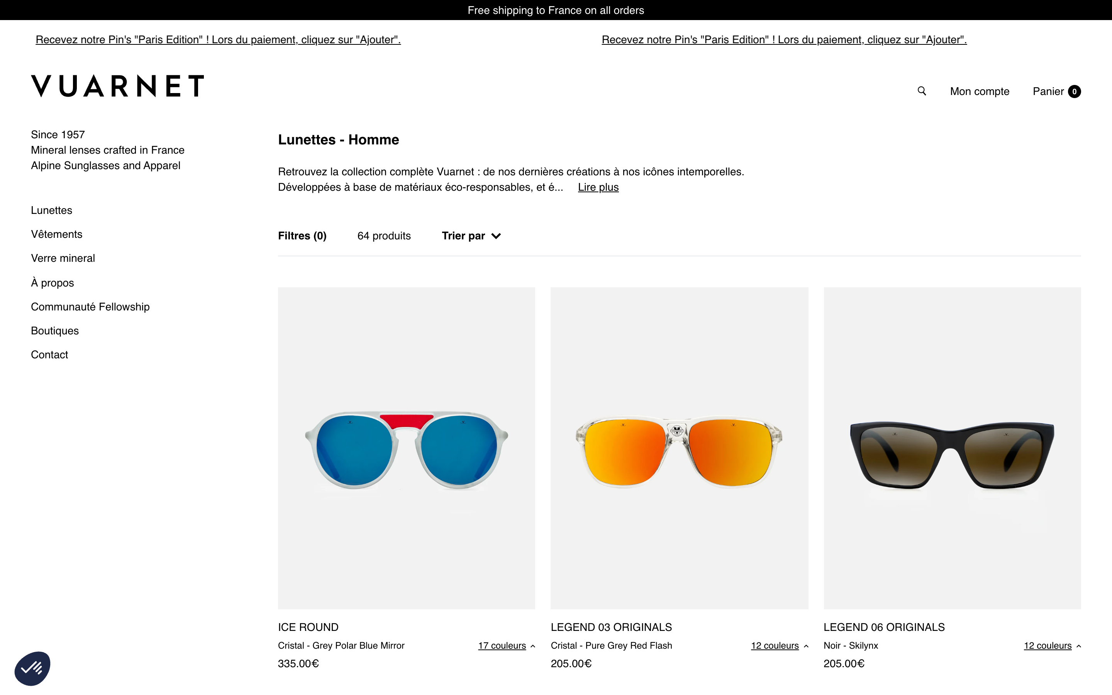Expand the Trier par sort dropdown
Viewport: 1112px width, 695px height.
[x=471, y=236]
